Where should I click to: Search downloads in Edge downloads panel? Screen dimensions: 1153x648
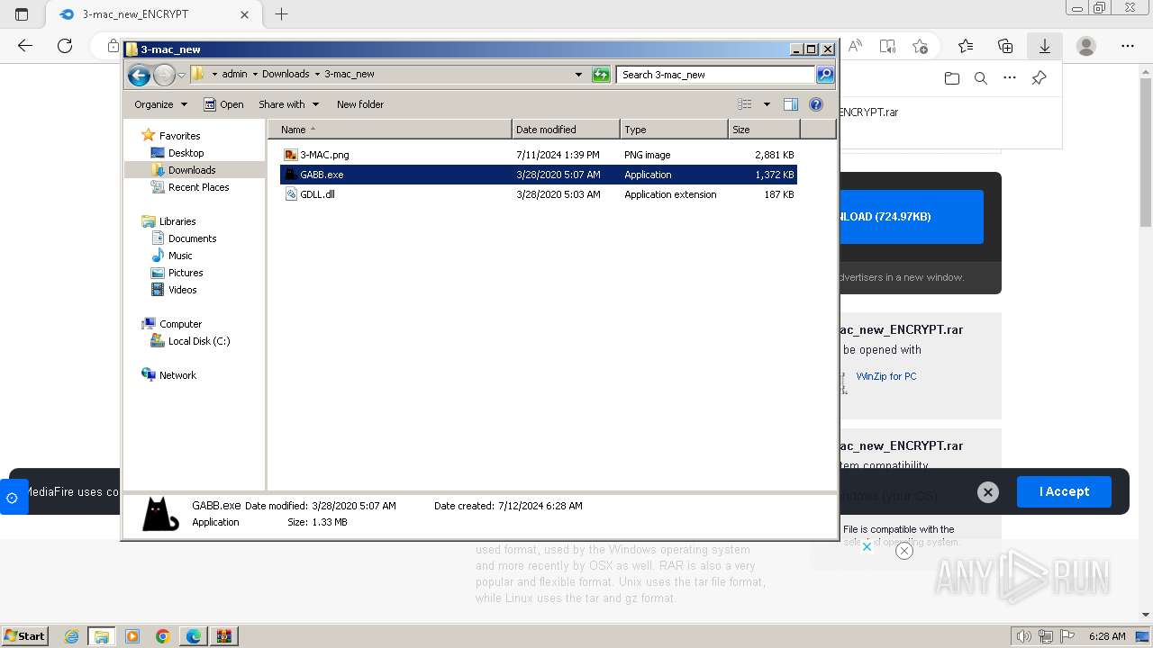tap(981, 78)
